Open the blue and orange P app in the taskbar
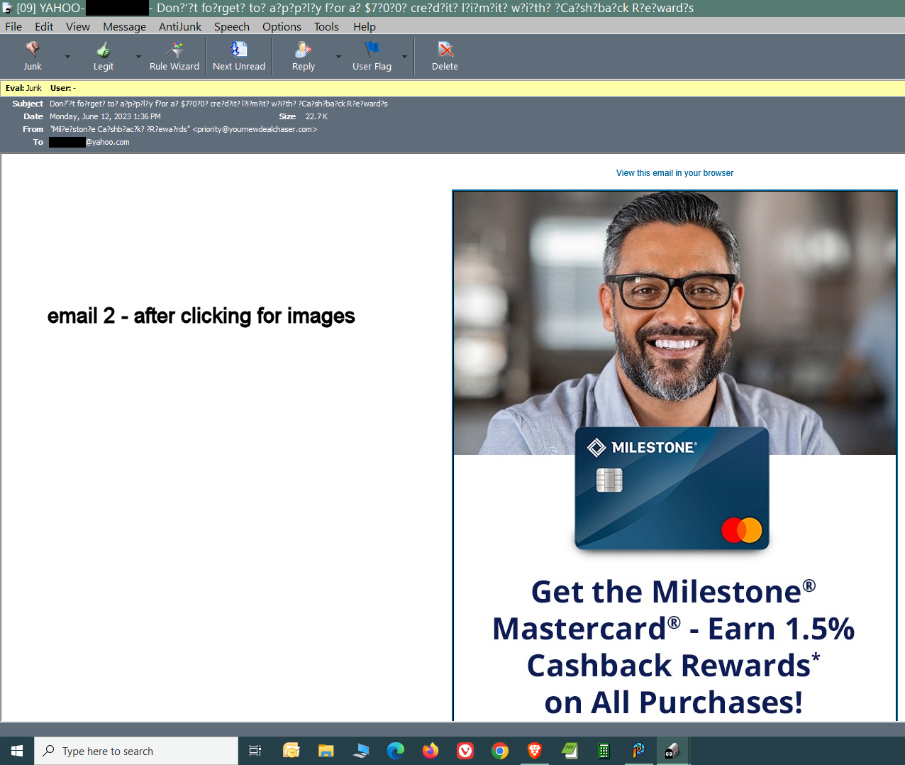Screen dimensions: 905x765 (x=638, y=751)
